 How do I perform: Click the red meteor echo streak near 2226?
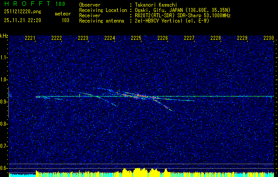pyautogui.click(x=166, y=107)
